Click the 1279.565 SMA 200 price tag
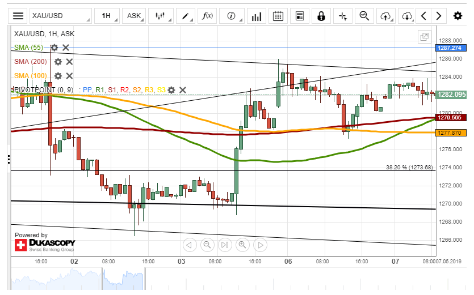Image resolution: width=474 pixels, height=295 pixels. point(450,118)
